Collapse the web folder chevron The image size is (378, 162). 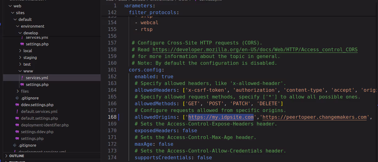click(10, 6)
